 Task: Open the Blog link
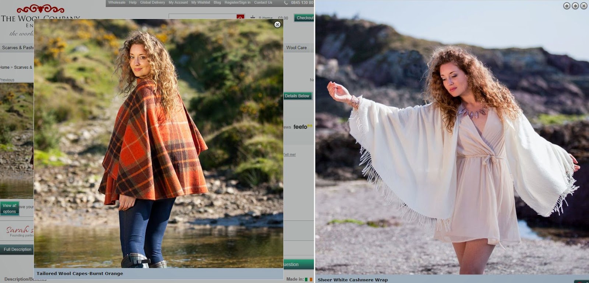[217, 3]
